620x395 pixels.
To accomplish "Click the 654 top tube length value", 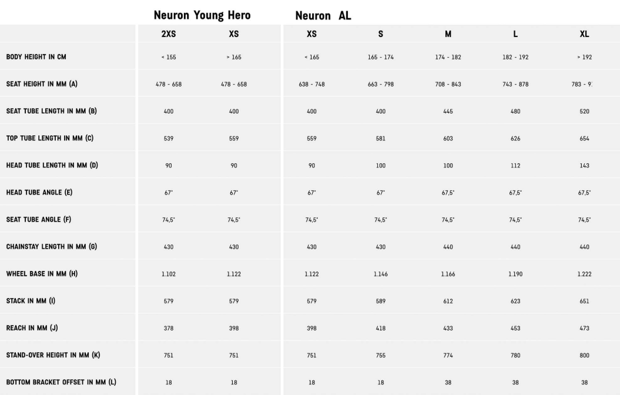I will click(584, 139).
